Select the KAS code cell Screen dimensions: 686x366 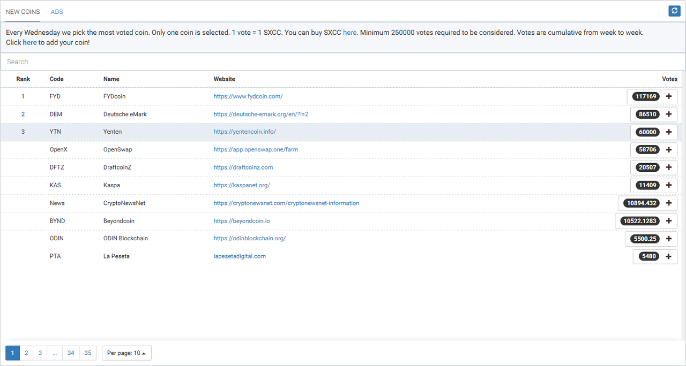click(55, 185)
